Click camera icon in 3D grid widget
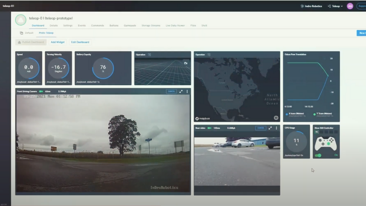Viewport: 366px width, 206px height. tap(185, 63)
